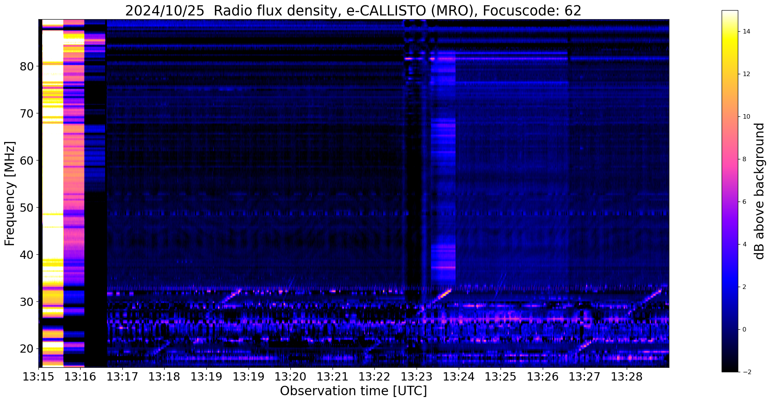Click the color scale bar gradient

(x=730, y=191)
